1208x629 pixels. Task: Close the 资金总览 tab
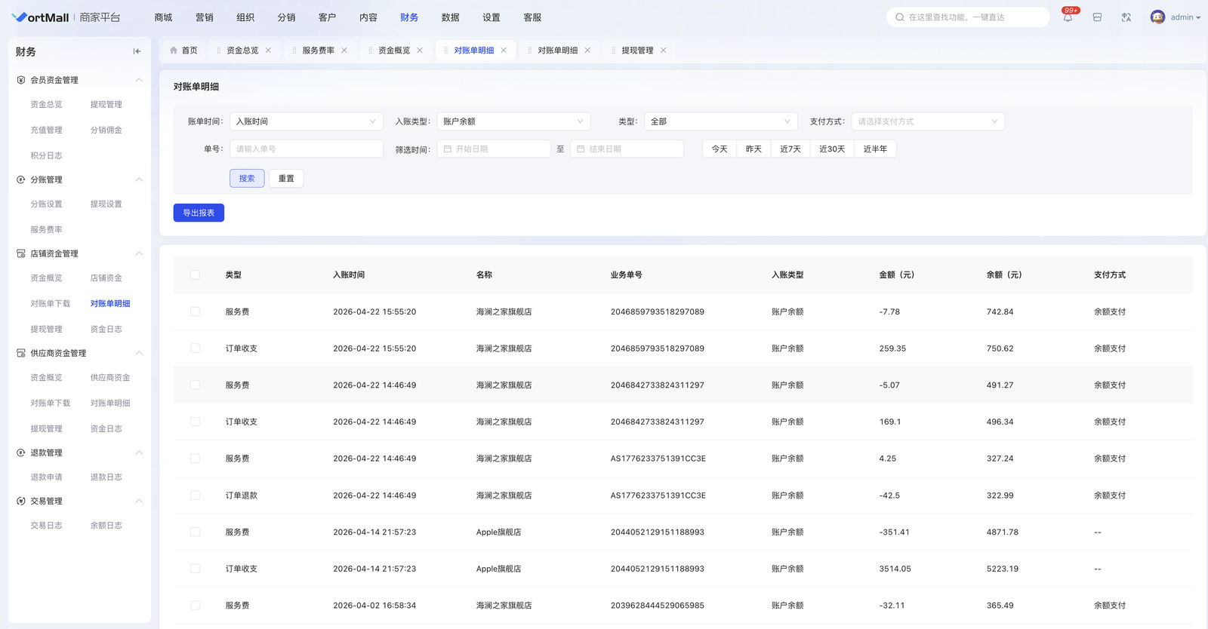(268, 51)
